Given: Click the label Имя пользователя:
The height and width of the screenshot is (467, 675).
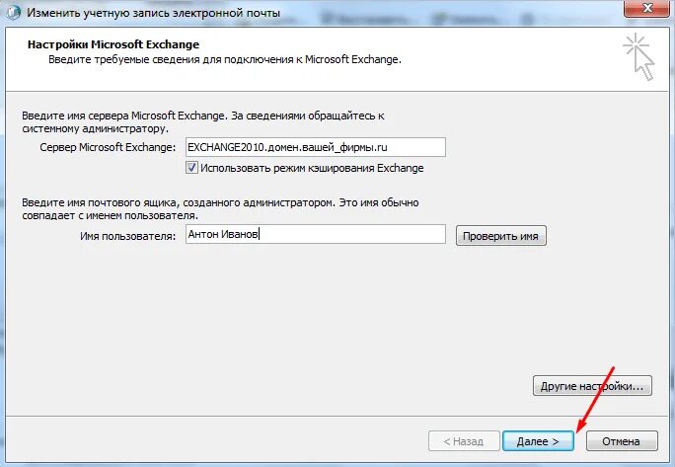Looking at the screenshot, I should coord(128,237).
